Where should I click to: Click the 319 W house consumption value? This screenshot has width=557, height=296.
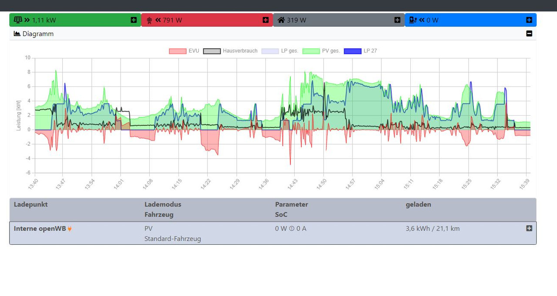[296, 20]
